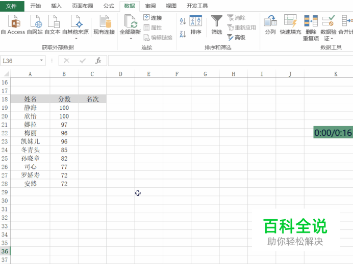Click the formula bar input area
This screenshot has height=264, width=353.
click(231, 61)
